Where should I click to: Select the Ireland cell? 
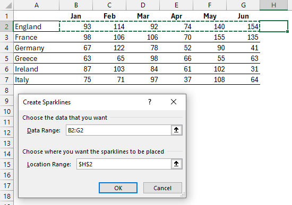tap(37, 69)
